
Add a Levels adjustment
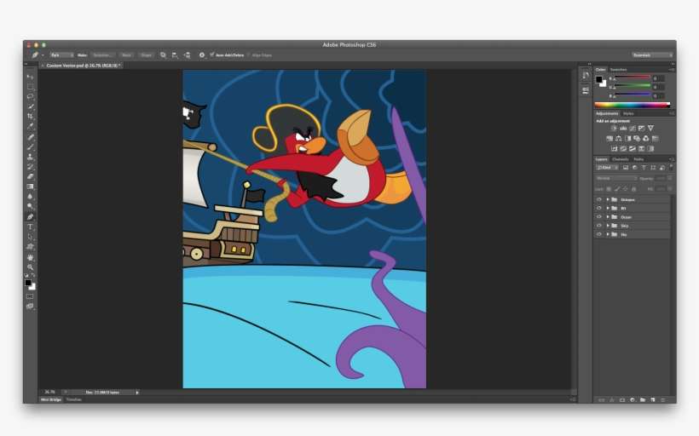[623, 129]
